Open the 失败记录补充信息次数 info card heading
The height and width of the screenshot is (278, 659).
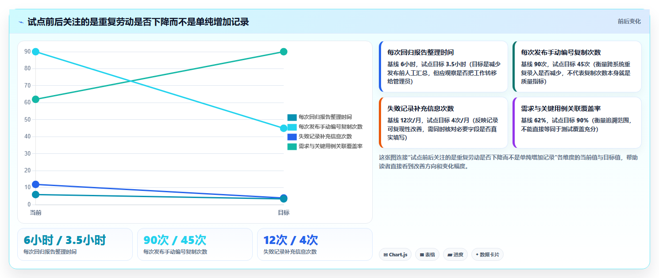tap(420, 108)
